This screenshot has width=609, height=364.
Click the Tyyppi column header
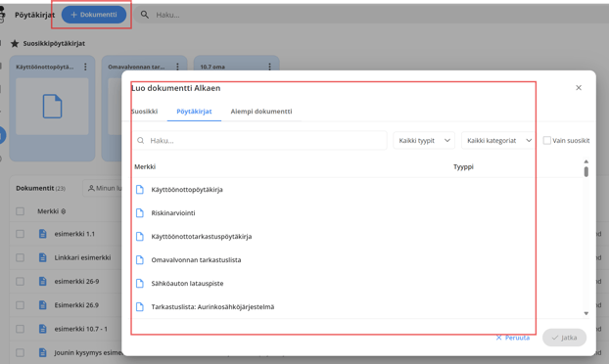pyautogui.click(x=463, y=167)
